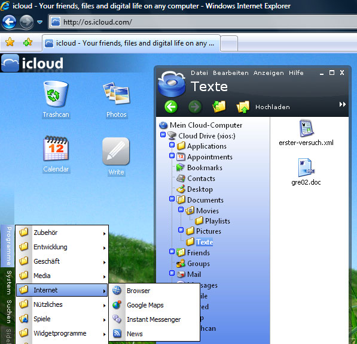Collapse the Documents folder node
Viewport: 357px width, 344px height.
point(172,199)
